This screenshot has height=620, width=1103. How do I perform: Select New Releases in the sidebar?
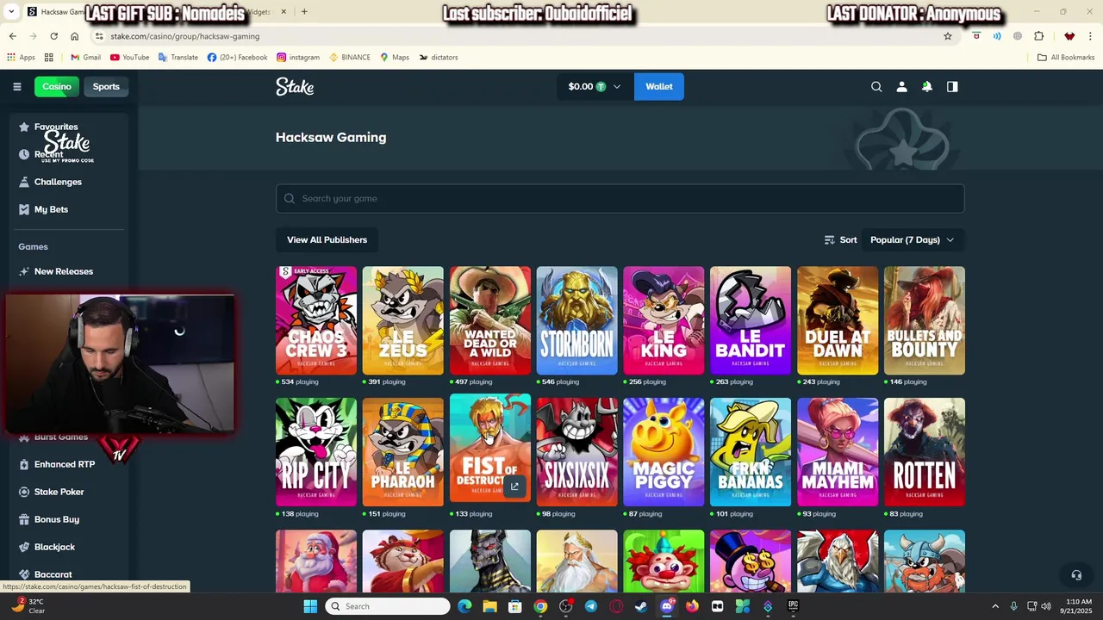64,271
